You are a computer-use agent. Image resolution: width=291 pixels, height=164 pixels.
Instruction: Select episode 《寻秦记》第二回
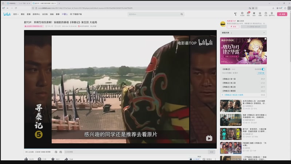pyautogui.click(x=243, y=83)
